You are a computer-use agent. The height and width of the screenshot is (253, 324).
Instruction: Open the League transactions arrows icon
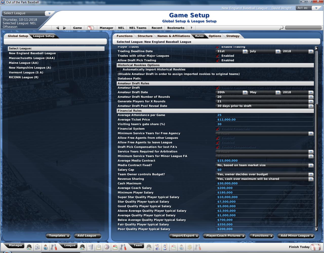(115, 247)
